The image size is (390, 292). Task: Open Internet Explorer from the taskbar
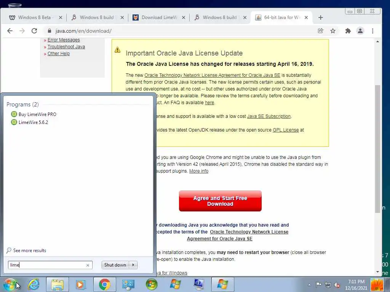[34, 284]
